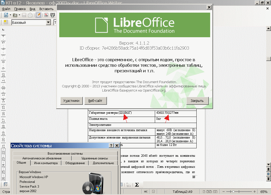Viewport: 271px width, 195px height.
Task: Click the Print document icon
Action: [52, 15]
